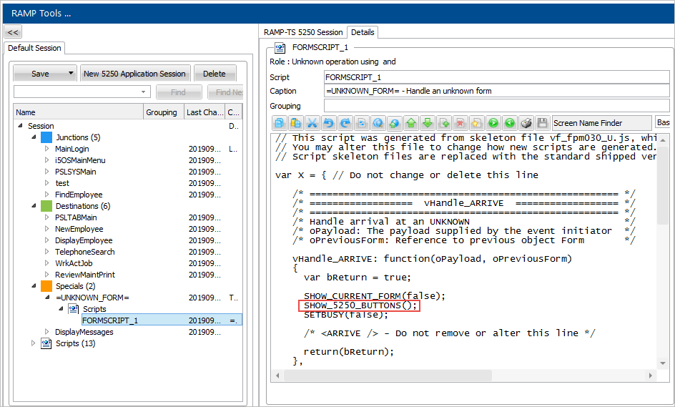Click the Redo arrow icon
This screenshot has height=407, width=675.
point(345,123)
